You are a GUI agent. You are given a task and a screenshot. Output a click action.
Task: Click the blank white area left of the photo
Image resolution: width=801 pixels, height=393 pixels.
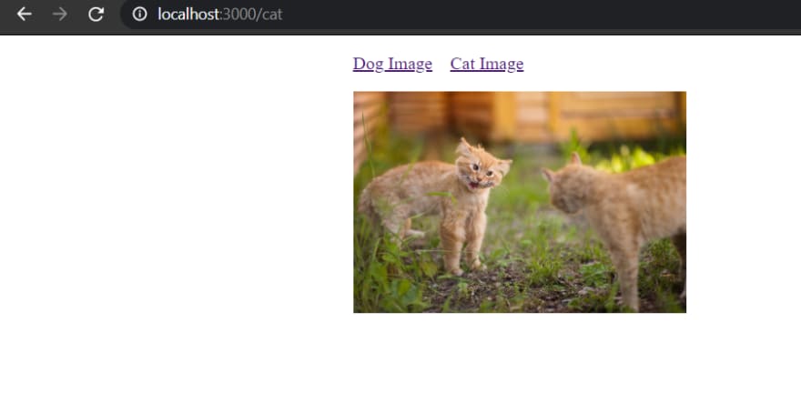174,204
